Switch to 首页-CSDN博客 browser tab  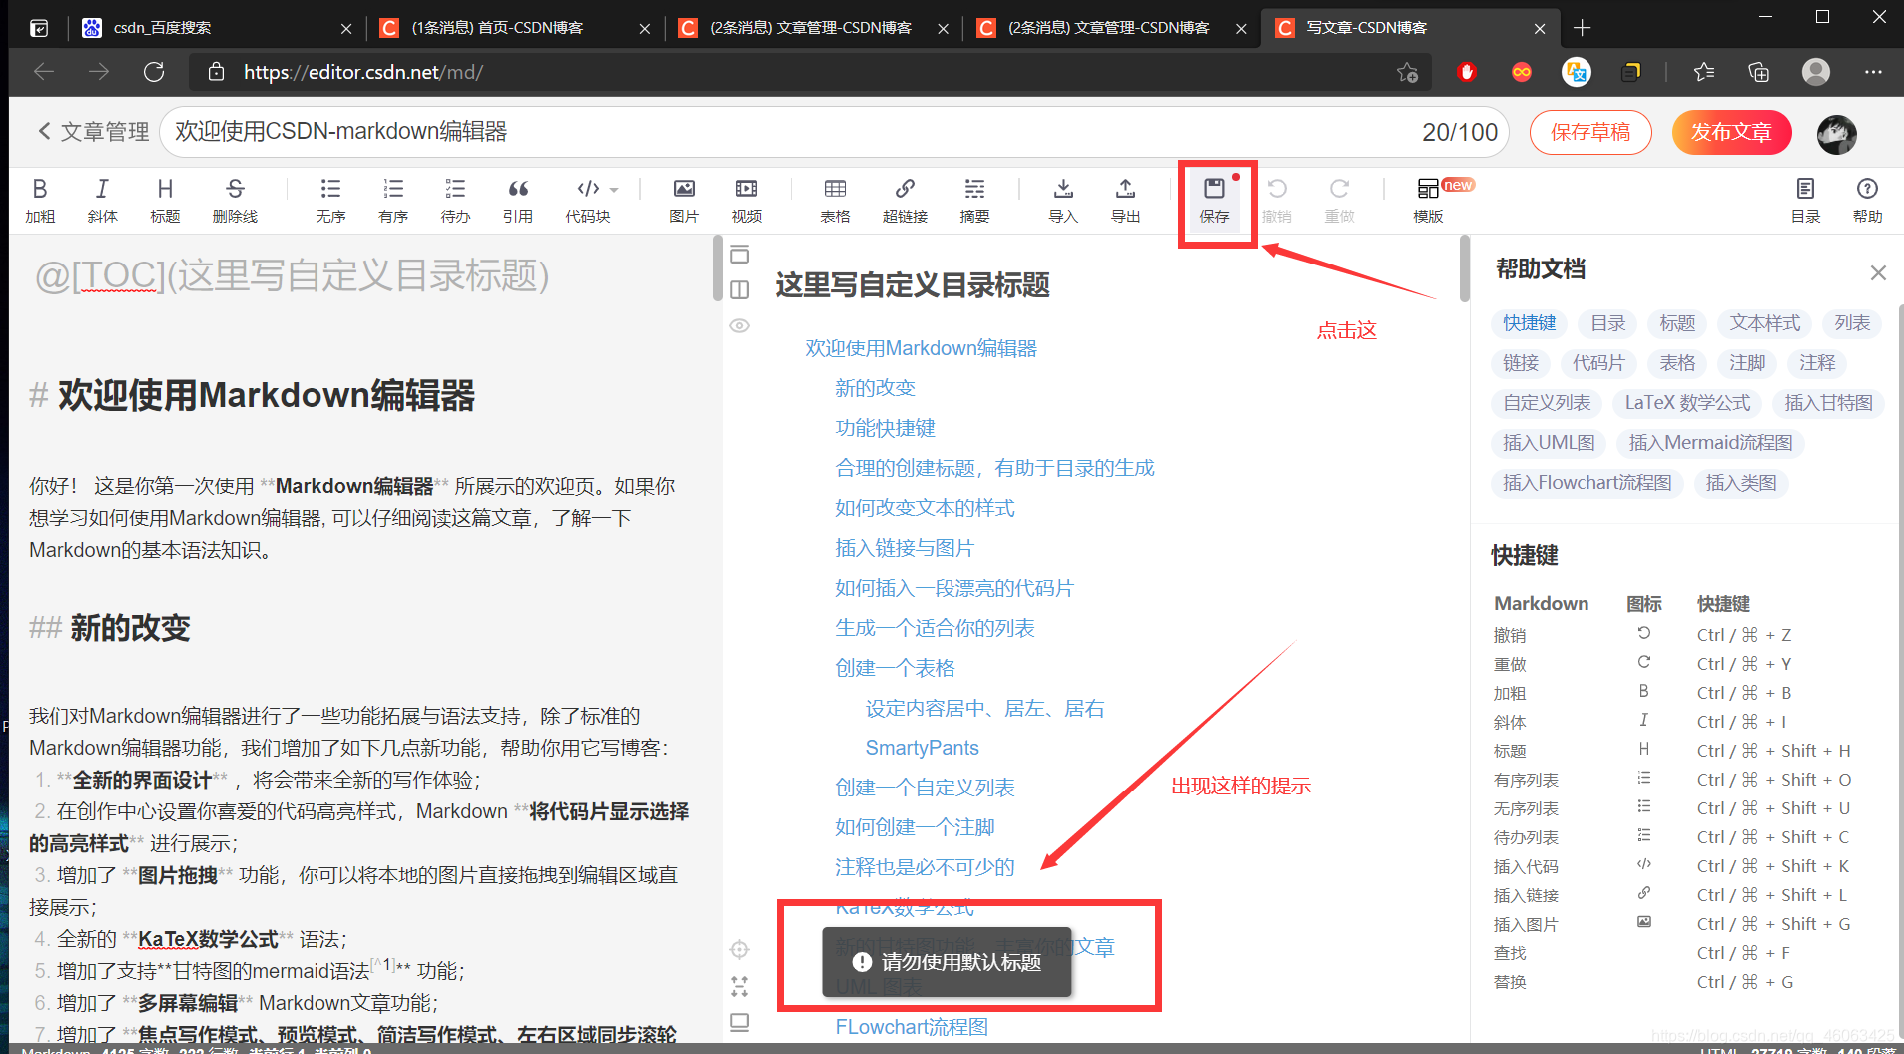tap(515, 28)
